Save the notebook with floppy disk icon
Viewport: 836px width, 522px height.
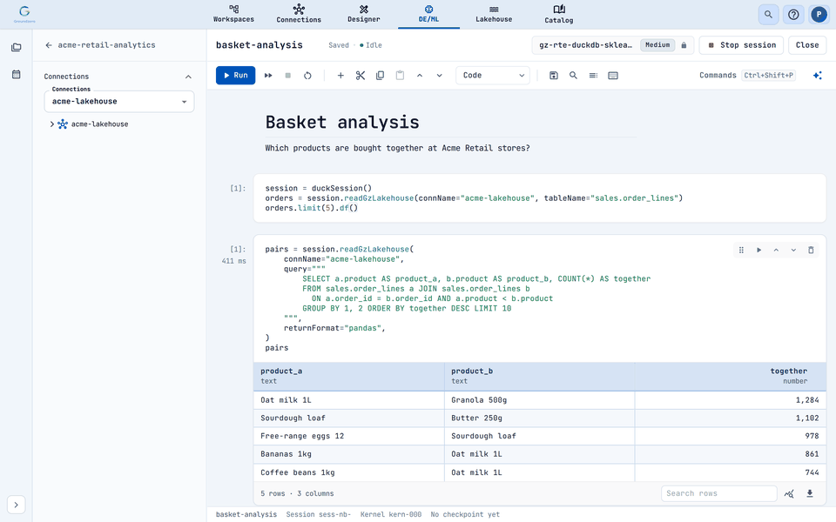pyautogui.click(x=554, y=76)
